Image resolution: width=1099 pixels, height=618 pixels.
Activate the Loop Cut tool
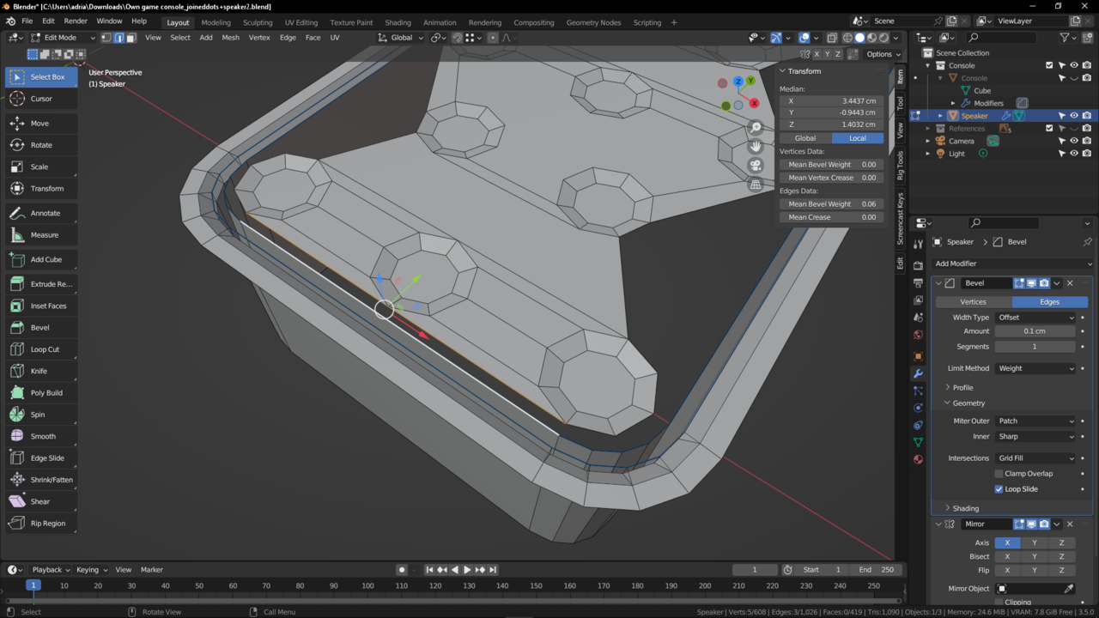click(45, 349)
